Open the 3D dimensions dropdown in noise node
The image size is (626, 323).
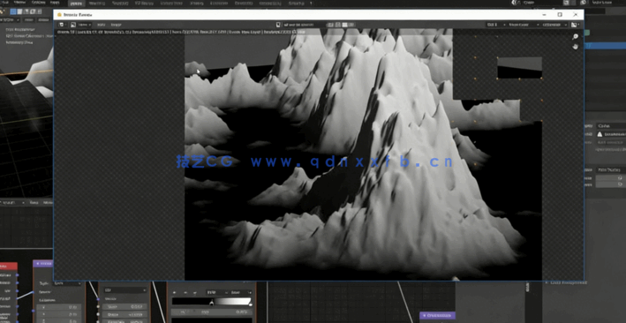tap(125, 290)
